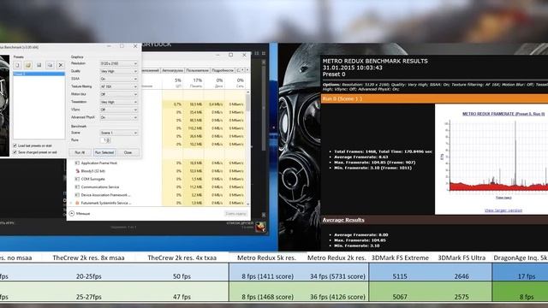Screen dimensions: 548x308
Task: Select the COM Surrogate process name
Action: (x=93, y=179)
